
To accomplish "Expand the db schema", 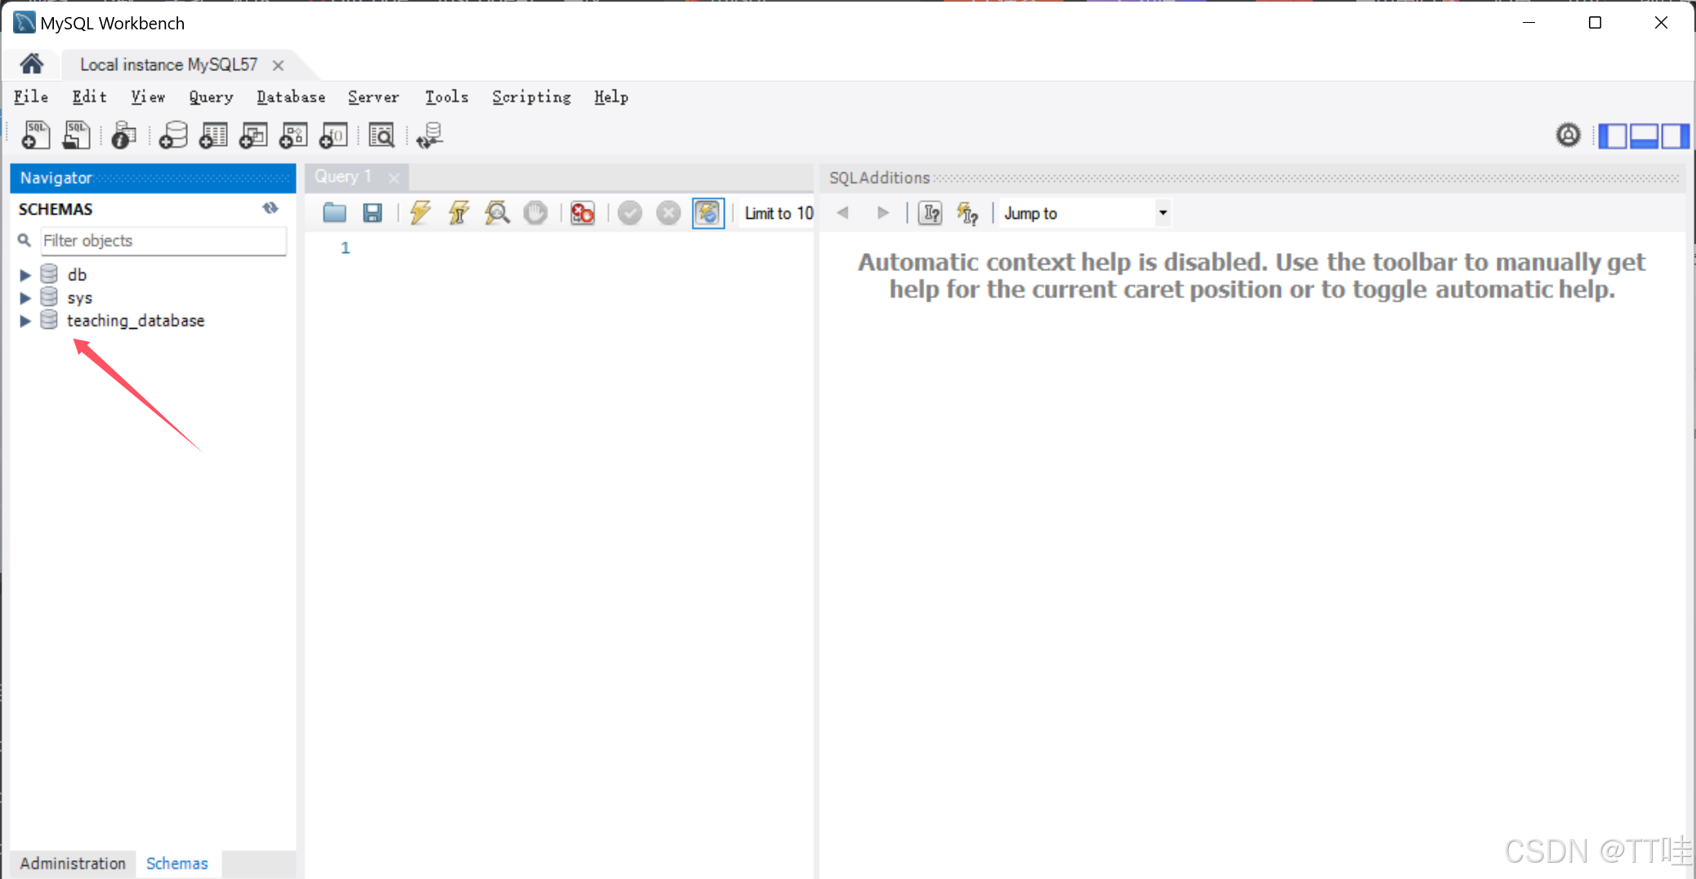I will click(x=25, y=275).
